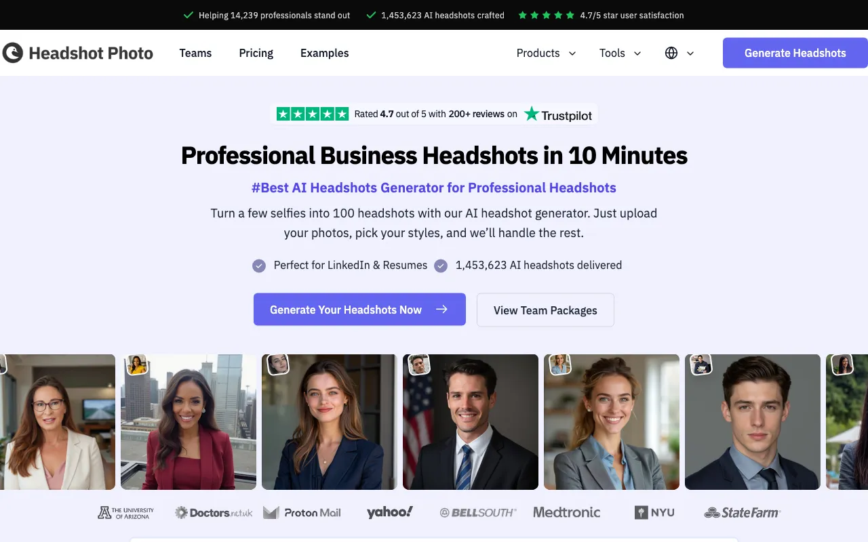Image resolution: width=868 pixels, height=542 pixels.
Task: Click the Trustpilot star logo
Action: pos(532,114)
